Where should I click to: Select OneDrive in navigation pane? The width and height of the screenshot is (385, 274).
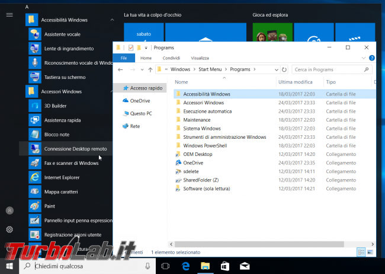(x=140, y=101)
